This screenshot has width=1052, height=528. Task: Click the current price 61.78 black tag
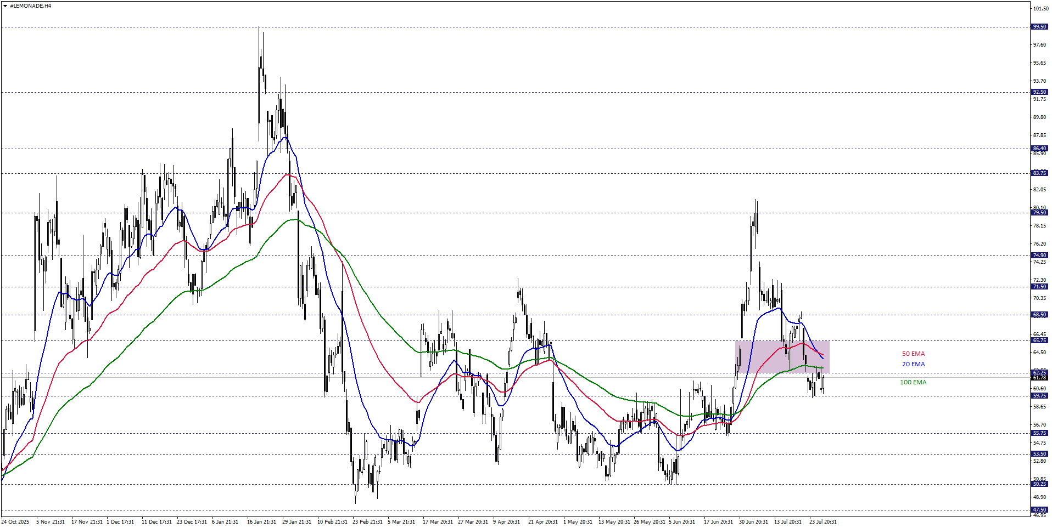[1039, 378]
